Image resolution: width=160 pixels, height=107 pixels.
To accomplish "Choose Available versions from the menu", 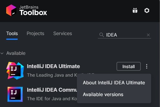I will pos(103,94).
